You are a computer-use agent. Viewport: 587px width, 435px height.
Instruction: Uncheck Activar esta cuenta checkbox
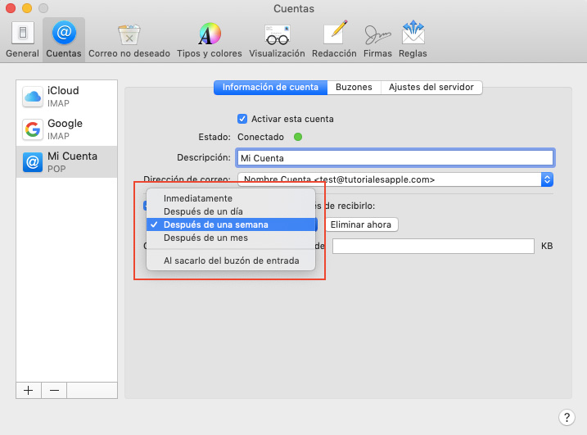[242, 119]
